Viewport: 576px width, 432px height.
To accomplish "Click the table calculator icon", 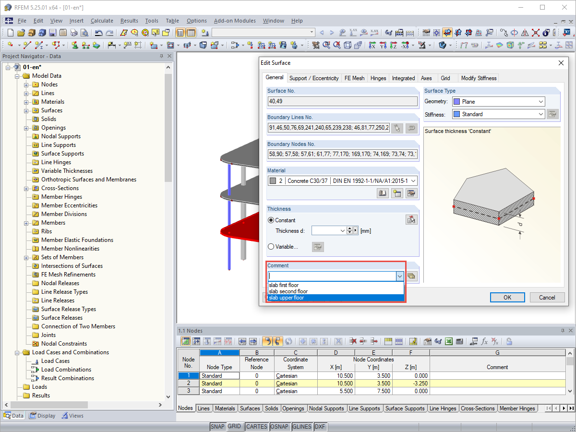I will pos(459,341).
